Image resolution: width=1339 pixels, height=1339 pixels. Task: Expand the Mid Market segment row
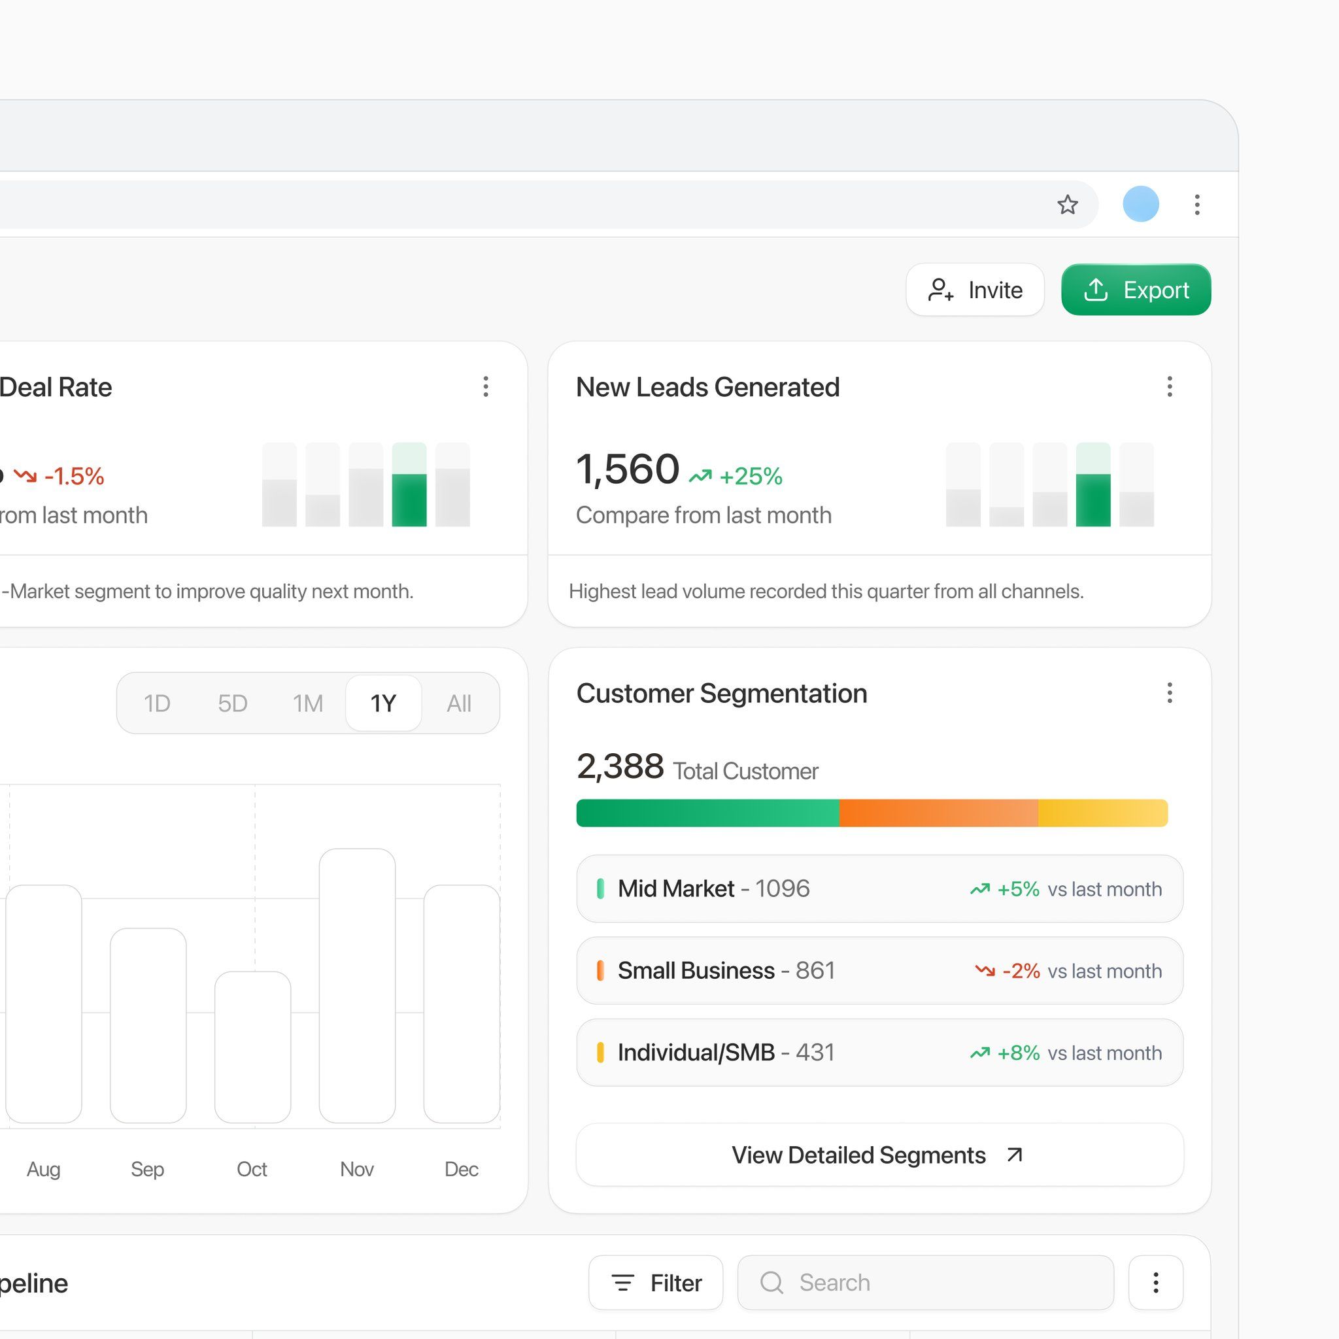tap(879, 889)
